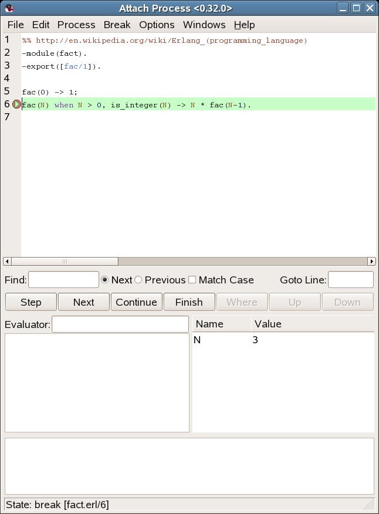This screenshot has height=514, width=379.
Task: Open the Options menu
Action: (x=157, y=25)
